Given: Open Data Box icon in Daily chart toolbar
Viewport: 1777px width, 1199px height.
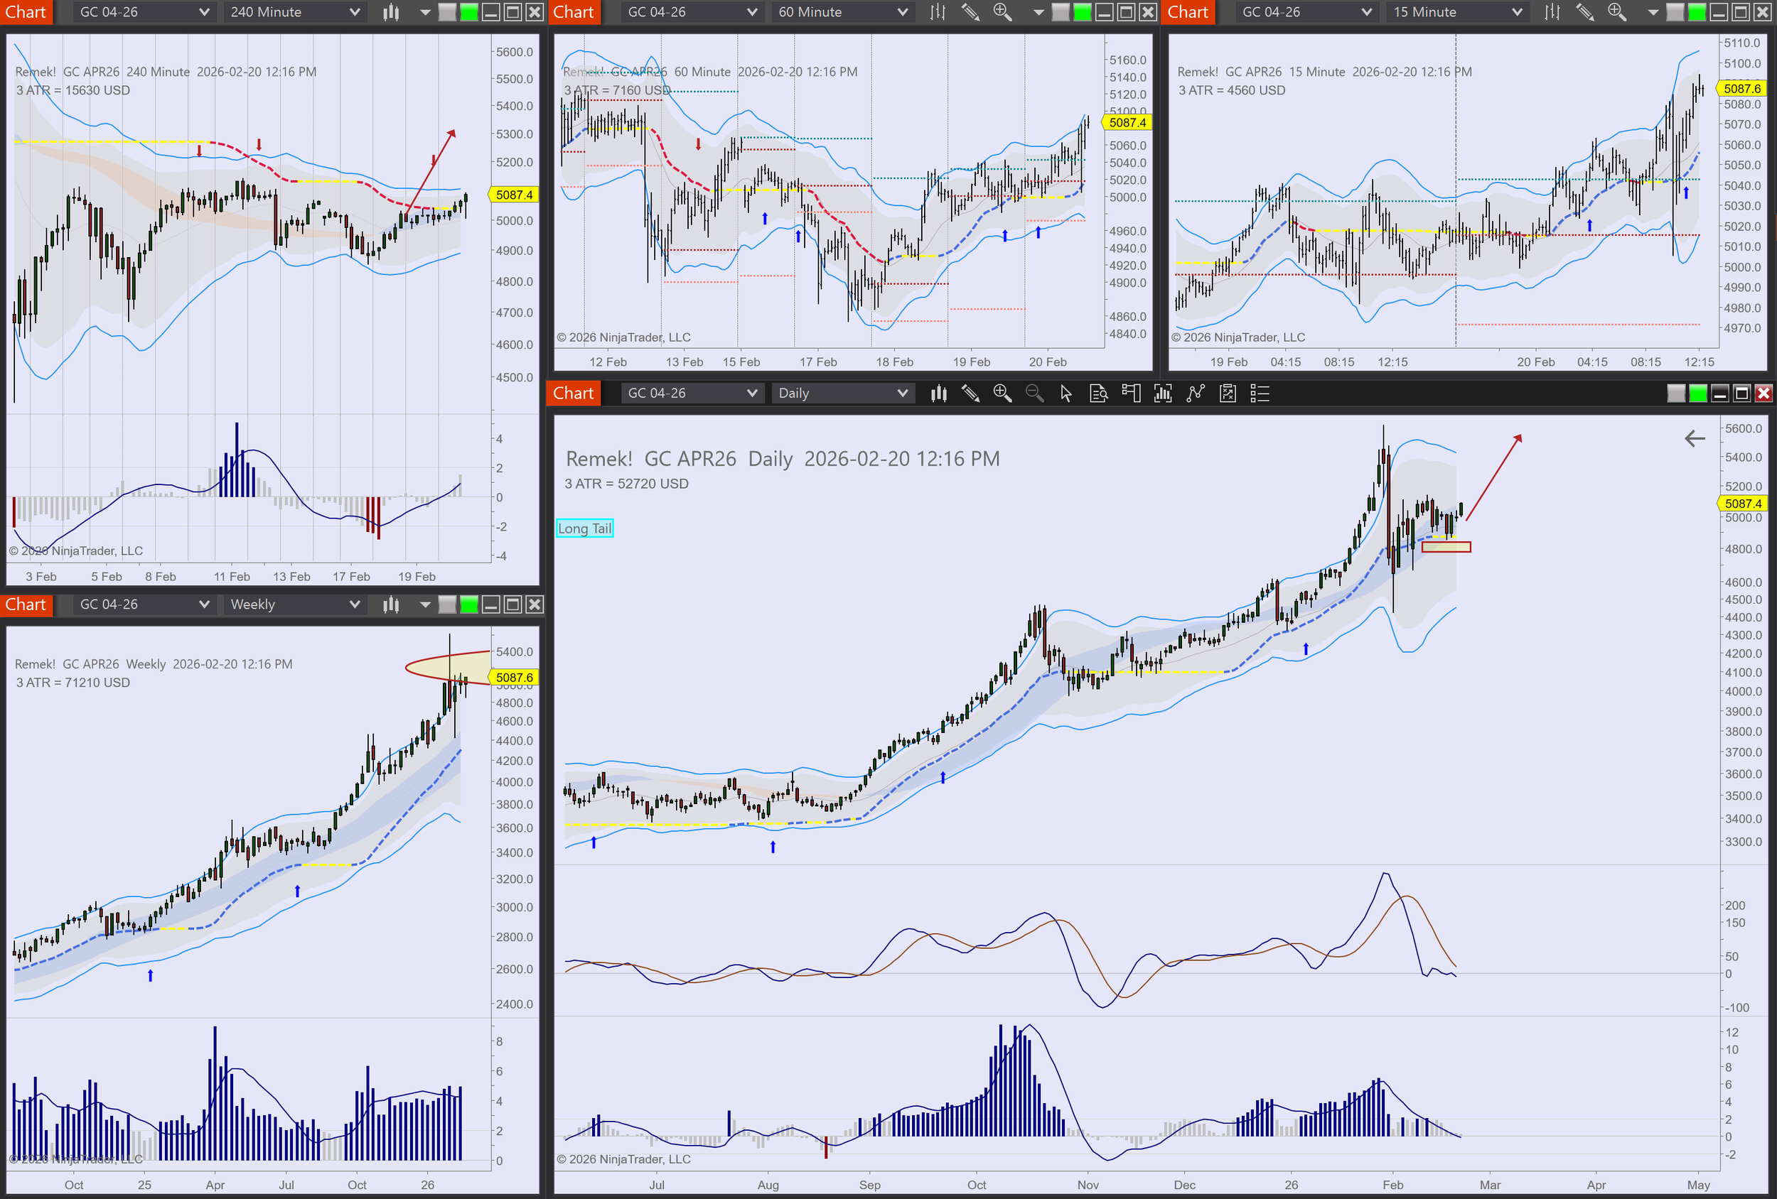Looking at the screenshot, I should [x=1098, y=394].
